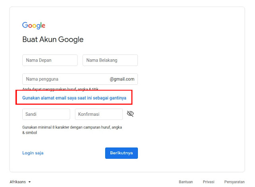Click the 'Buat Akun Google' heading
Screen dimensions: 255x187
[x=53, y=40]
